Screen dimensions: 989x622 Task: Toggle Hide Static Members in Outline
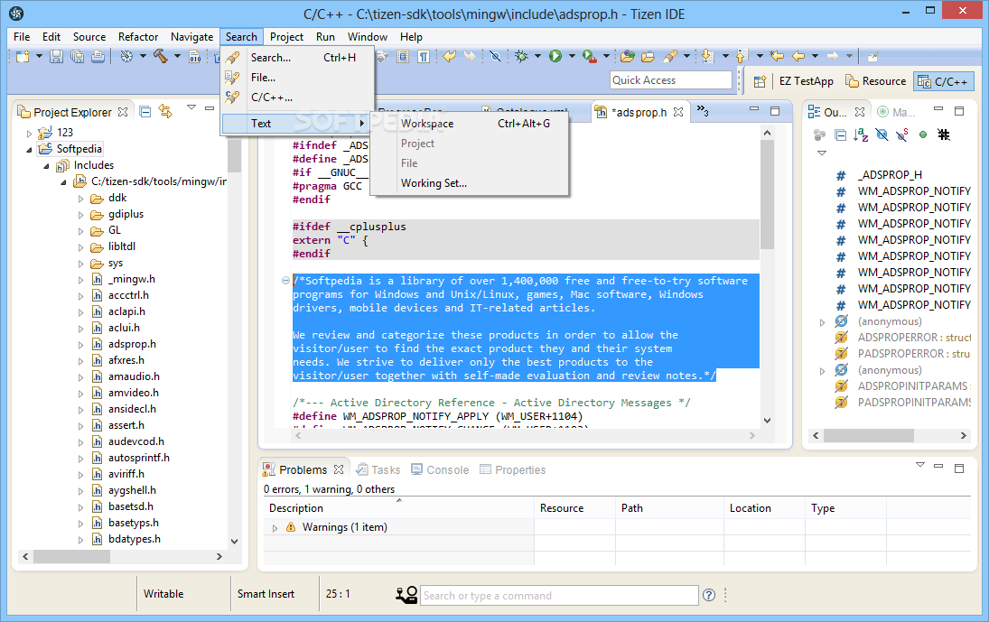(x=902, y=135)
